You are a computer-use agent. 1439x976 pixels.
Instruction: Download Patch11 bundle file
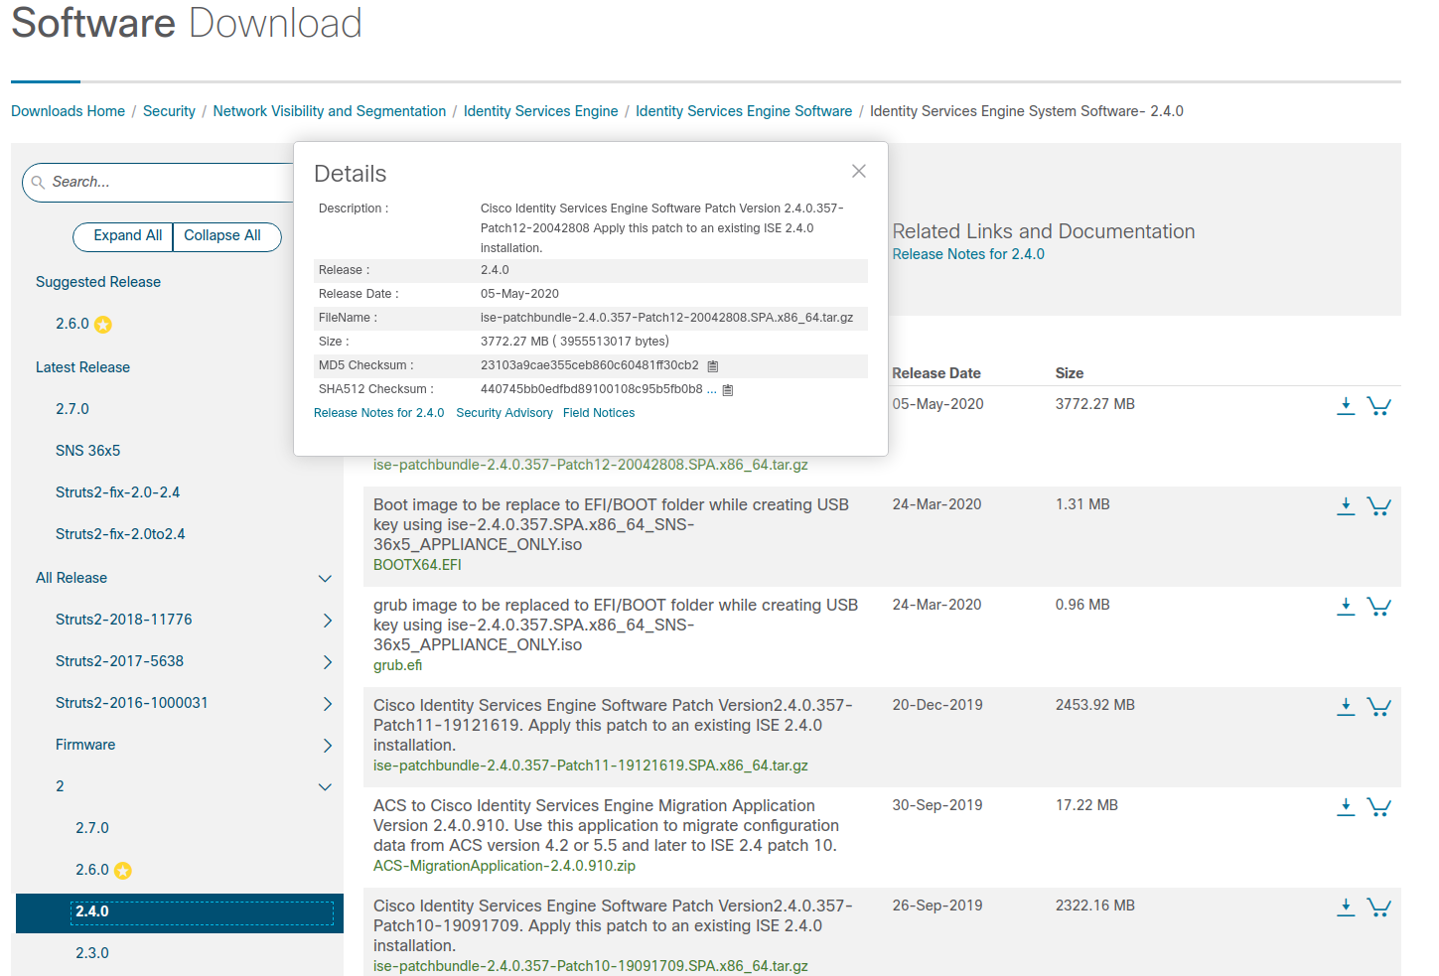1345,707
